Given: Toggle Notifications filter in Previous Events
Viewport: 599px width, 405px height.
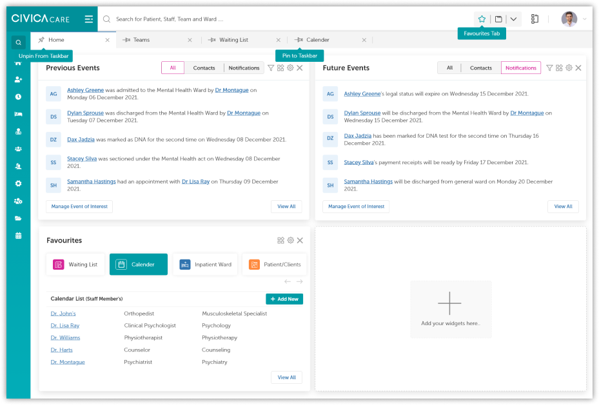Looking at the screenshot, I should coord(244,68).
